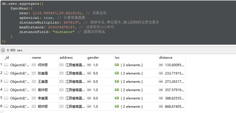
Task: Click the clock icon beside 0.003 sec.
Action: click(x=3, y=50)
